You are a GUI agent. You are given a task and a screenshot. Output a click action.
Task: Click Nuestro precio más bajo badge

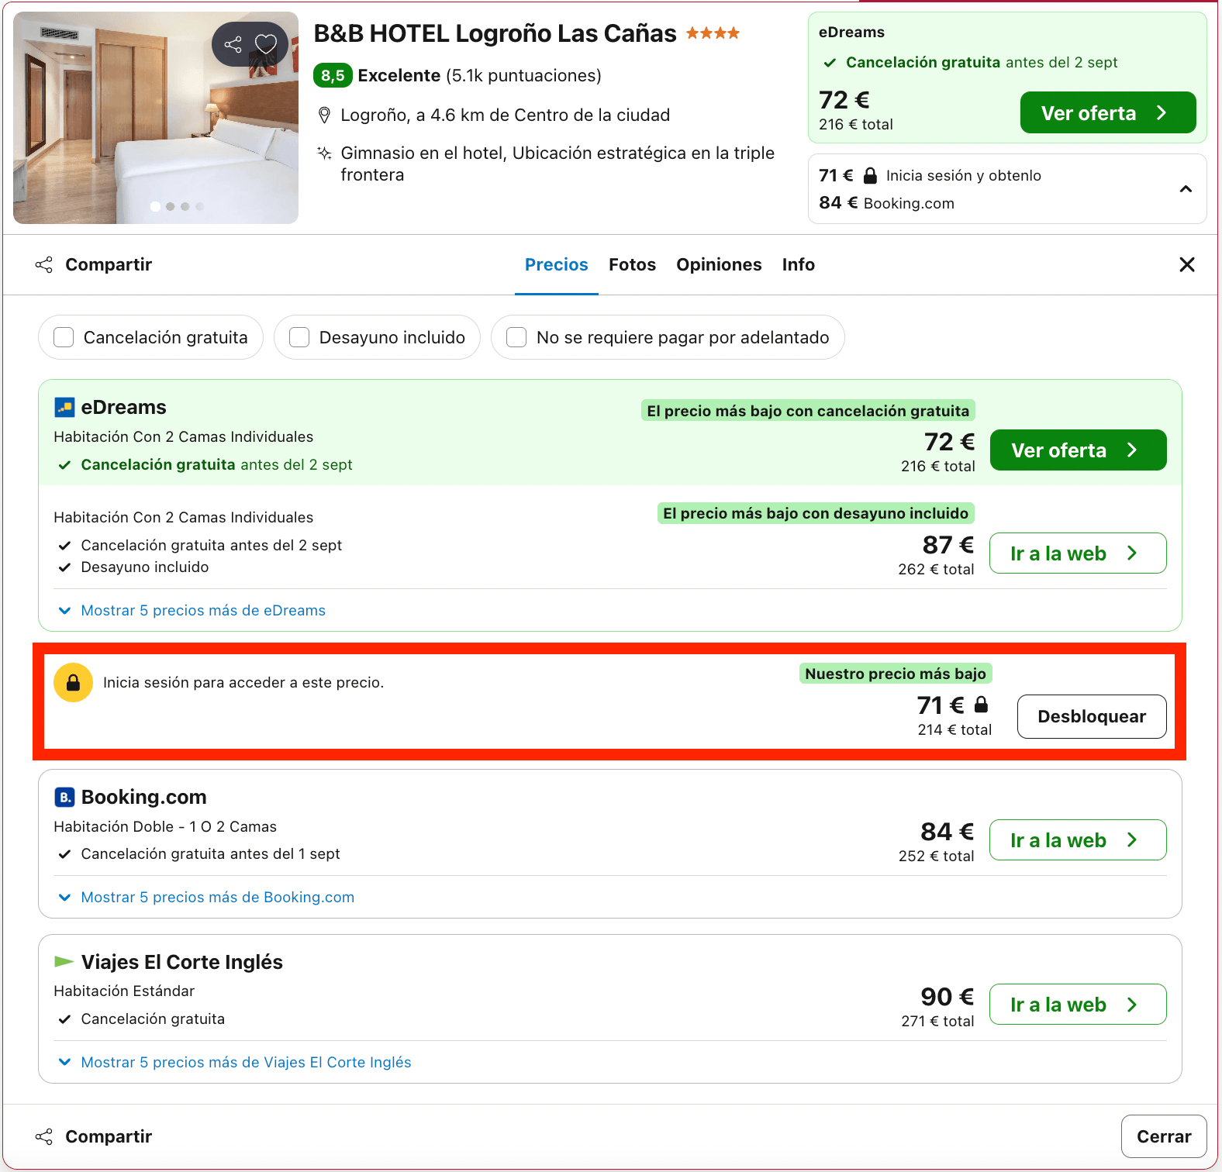pos(896,674)
